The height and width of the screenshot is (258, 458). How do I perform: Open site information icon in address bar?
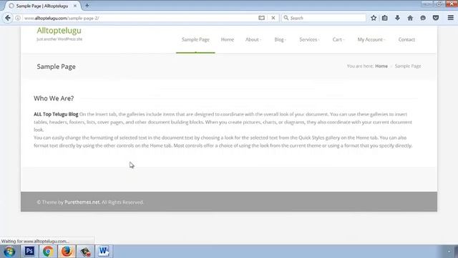tap(18, 18)
